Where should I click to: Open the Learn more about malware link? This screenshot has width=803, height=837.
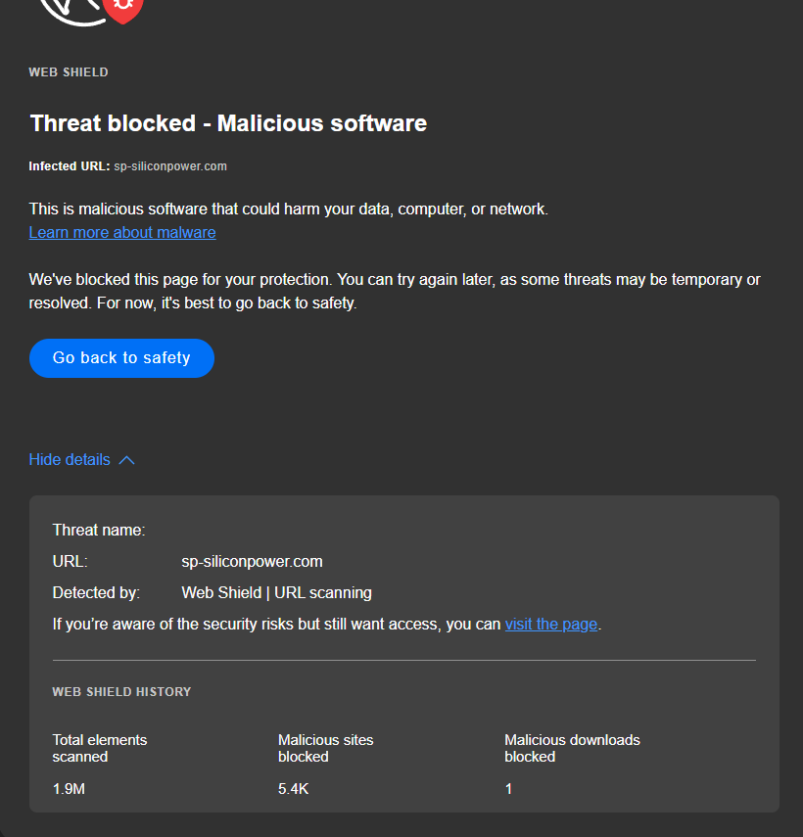[122, 232]
